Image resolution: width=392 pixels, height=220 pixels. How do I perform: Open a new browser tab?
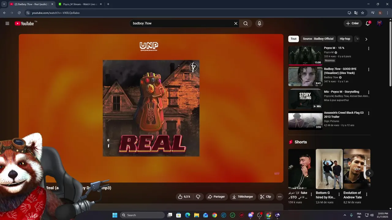tap(108, 4)
